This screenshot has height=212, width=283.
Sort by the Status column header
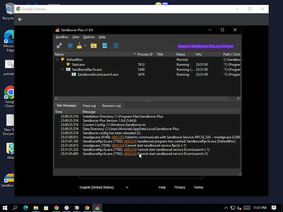(x=185, y=54)
